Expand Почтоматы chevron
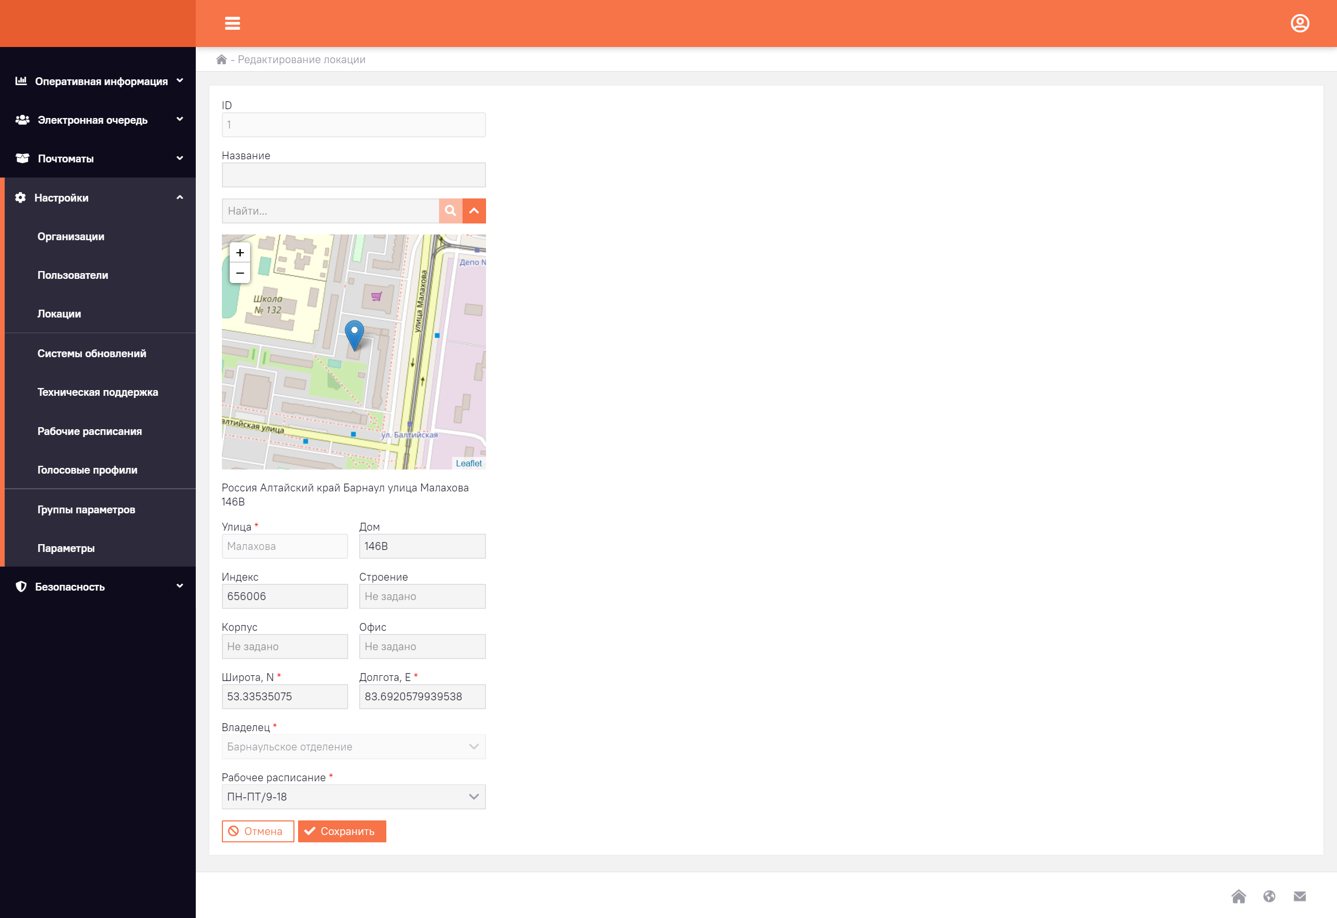The height and width of the screenshot is (918, 1337). coord(180,158)
